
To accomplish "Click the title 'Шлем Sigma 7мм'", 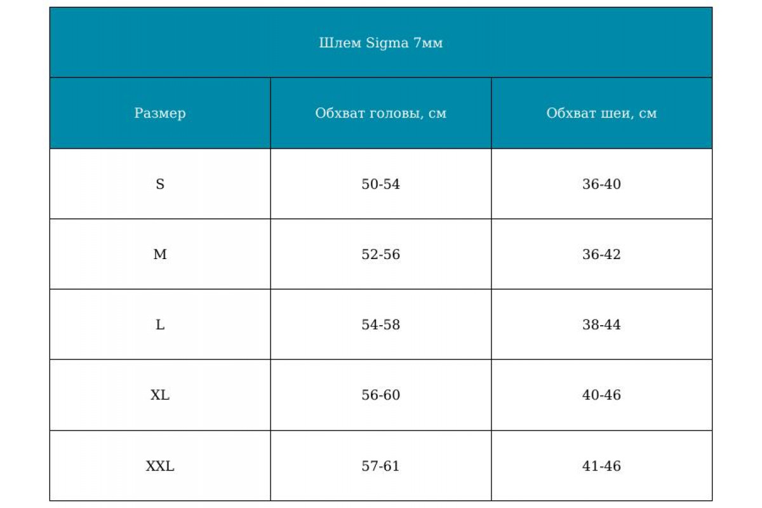I will pyautogui.click(x=380, y=43).
